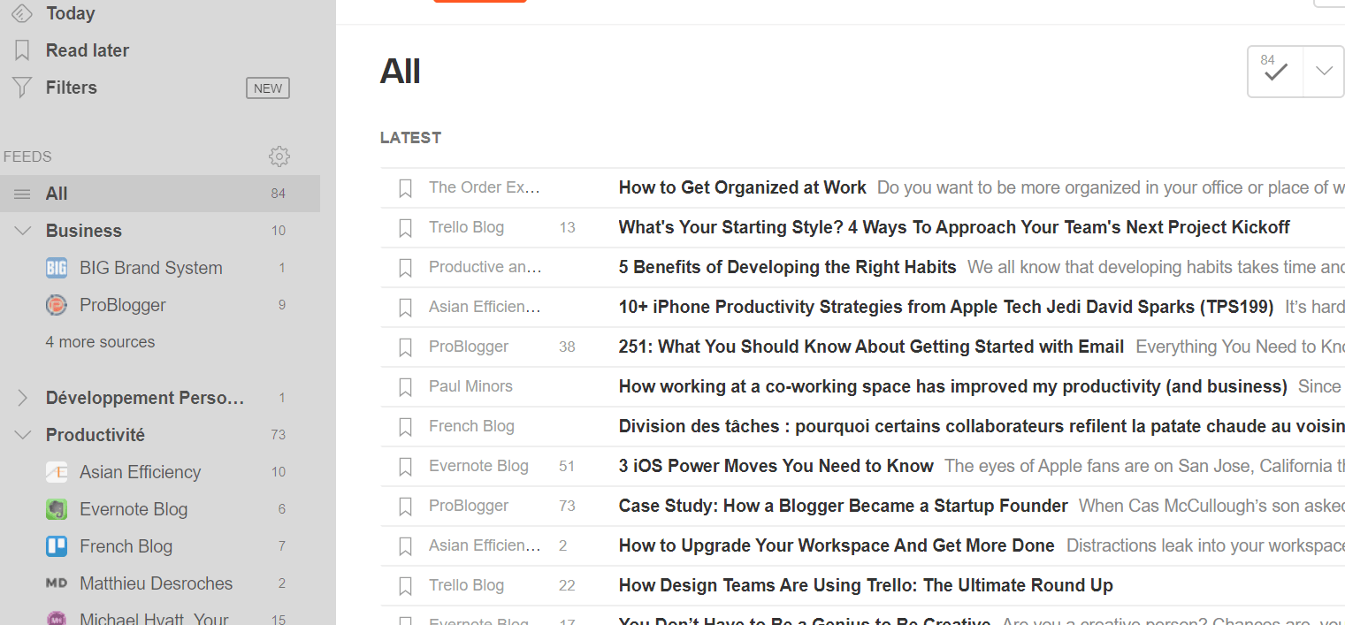The image size is (1345, 625).
Task: Click the NEW badge next to Filters
Action: 268,88
